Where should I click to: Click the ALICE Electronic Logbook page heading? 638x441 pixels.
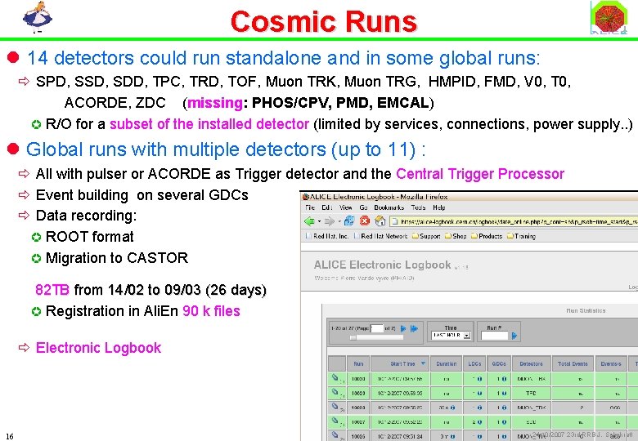(x=382, y=265)
